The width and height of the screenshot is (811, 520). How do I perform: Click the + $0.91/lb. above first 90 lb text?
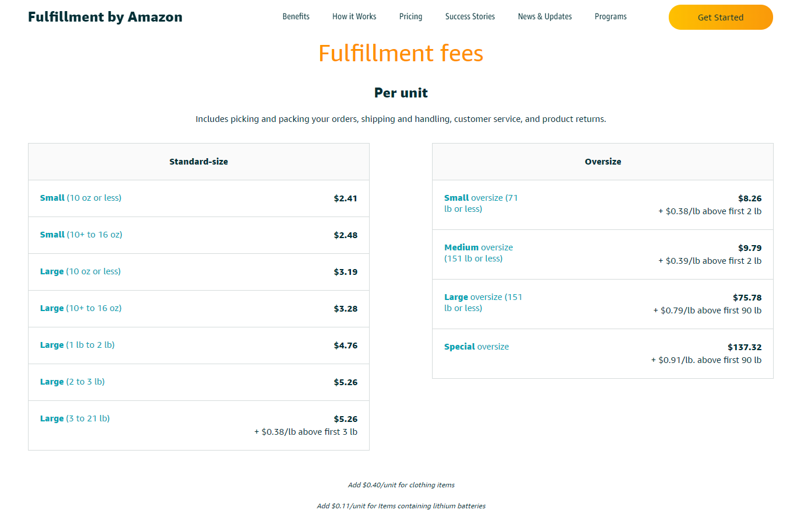pos(707,360)
